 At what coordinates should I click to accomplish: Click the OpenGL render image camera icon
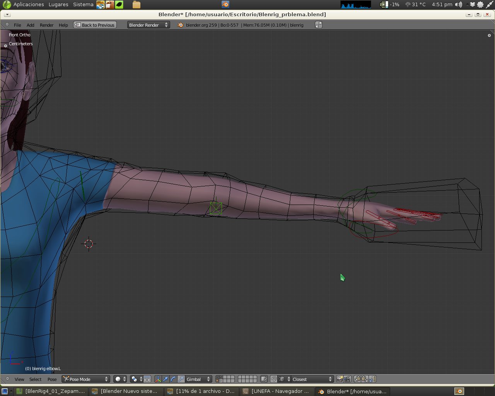340,379
